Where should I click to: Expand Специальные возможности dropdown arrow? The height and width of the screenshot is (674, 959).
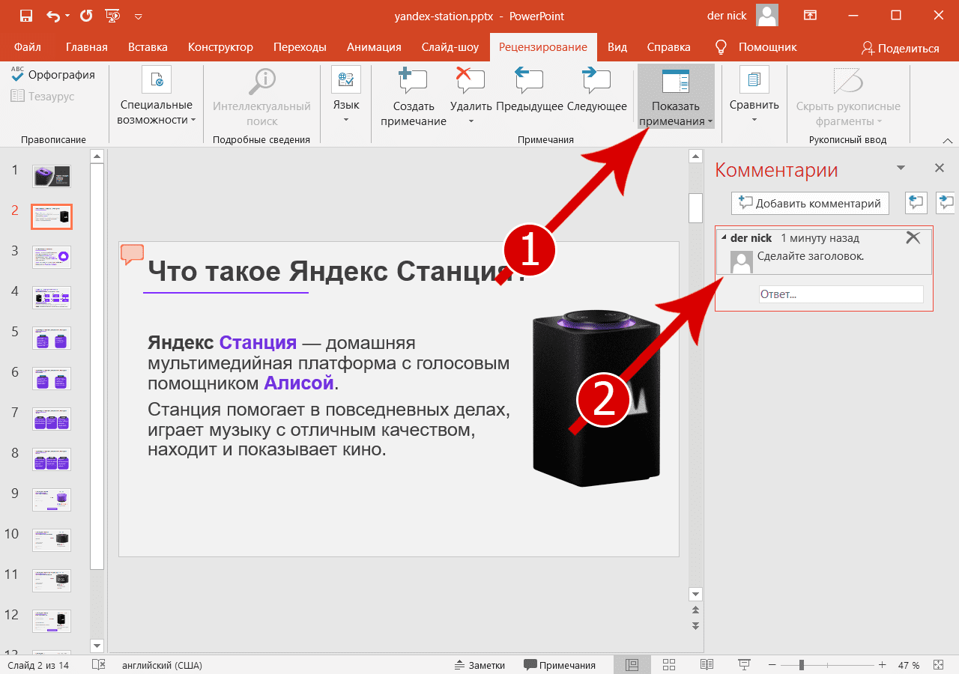[x=193, y=120]
